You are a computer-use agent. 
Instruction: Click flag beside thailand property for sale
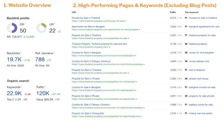click(x=186, y=35)
